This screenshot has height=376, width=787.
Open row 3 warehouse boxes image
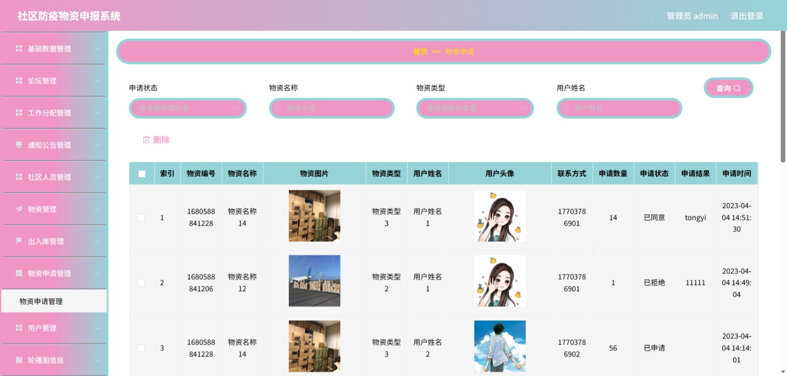[314, 346]
